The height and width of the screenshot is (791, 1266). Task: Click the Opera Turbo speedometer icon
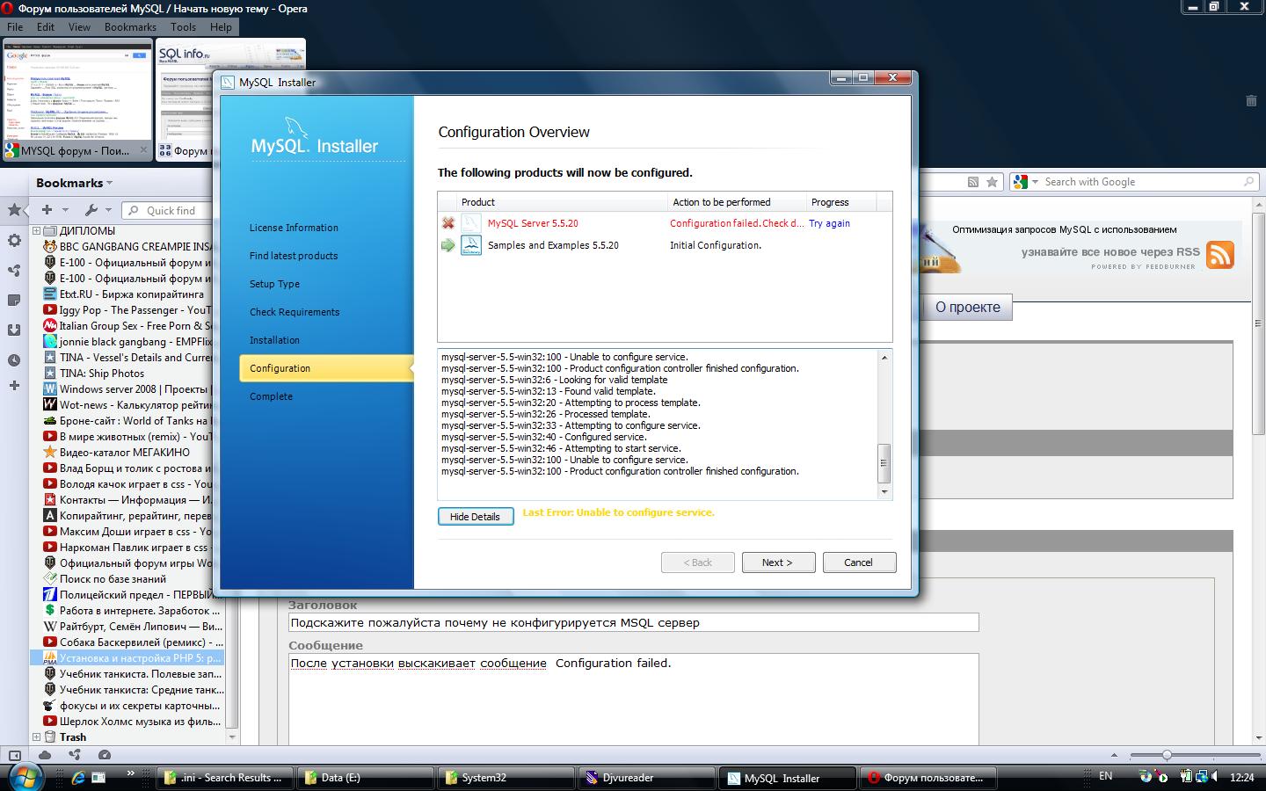pyautogui.click(x=105, y=755)
